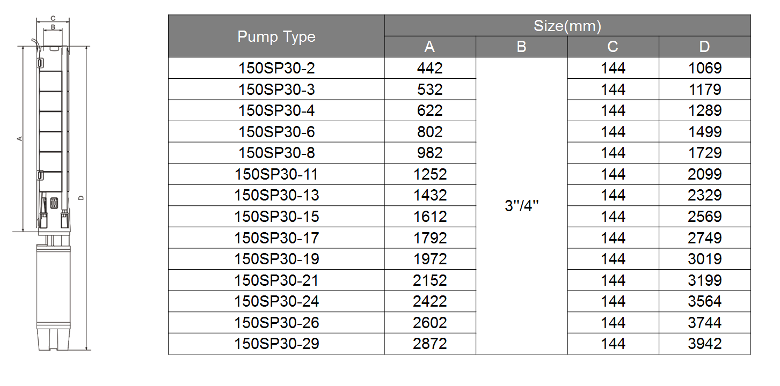Select the 3942 value in column D
The height and width of the screenshot is (386, 780).
point(705,344)
